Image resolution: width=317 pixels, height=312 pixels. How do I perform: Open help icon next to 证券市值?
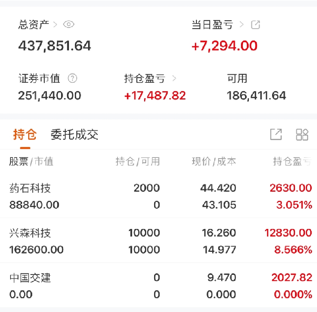click(x=72, y=78)
